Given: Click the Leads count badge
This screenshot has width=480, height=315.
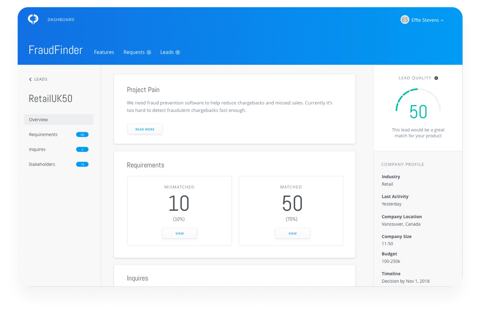Looking at the screenshot, I should (177, 52).
